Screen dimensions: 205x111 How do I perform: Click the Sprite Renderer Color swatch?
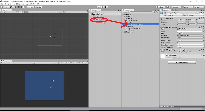click(189, 31)
